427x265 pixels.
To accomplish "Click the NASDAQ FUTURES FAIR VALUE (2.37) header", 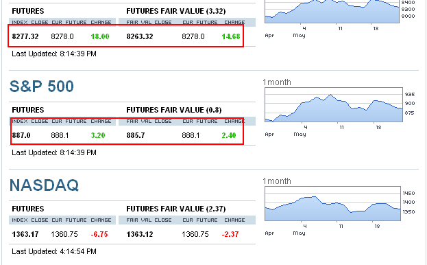I will point(176,209).
